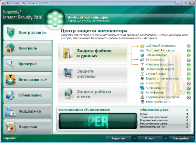Open the Карантин button
The width and height of the screenshot is (196, 143).
point(119,138)
